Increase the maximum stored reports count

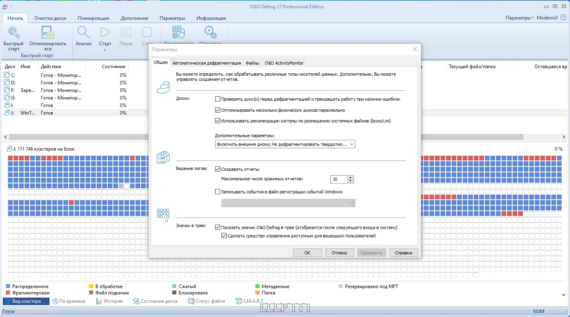pyautogui.click(x=350, y=177)
